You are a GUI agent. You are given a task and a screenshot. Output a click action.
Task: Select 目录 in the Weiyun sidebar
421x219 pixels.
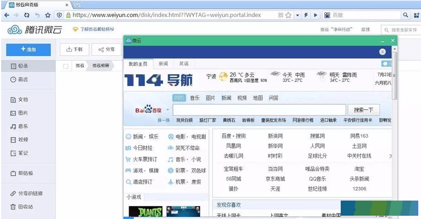click(x=28, y=66)
